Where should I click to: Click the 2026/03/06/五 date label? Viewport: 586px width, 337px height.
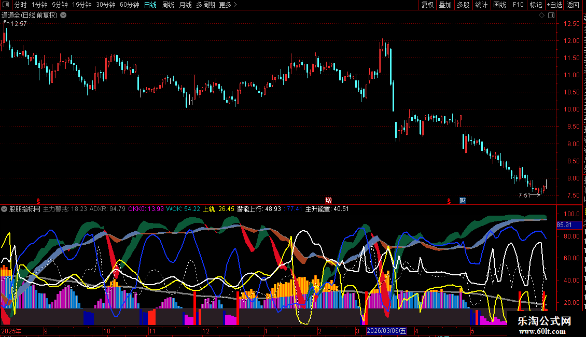pyautogui.click(x=386, y=331)
